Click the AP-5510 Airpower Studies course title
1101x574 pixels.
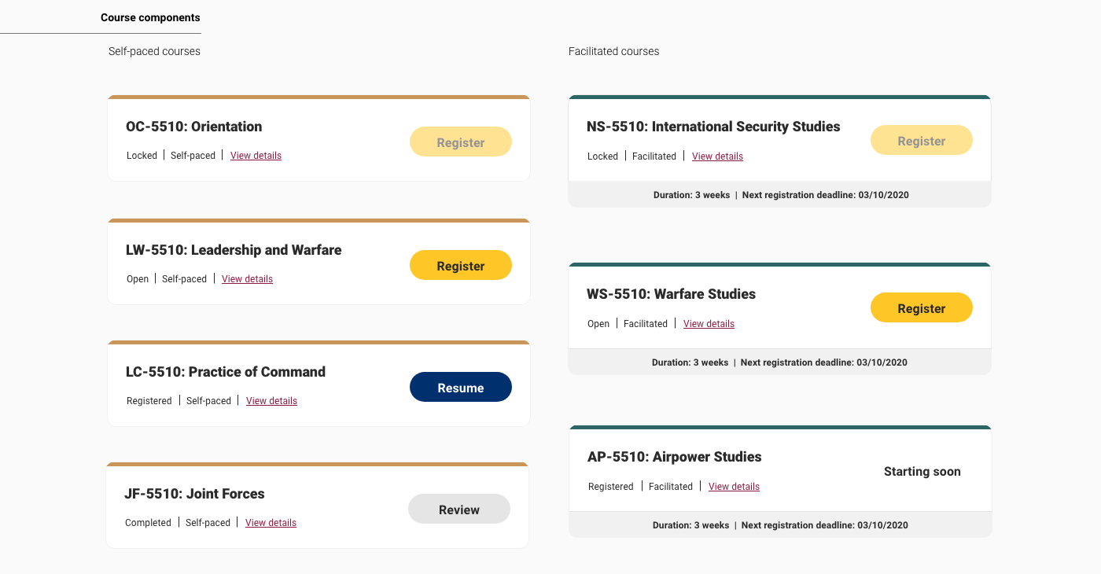pos(674,457)
